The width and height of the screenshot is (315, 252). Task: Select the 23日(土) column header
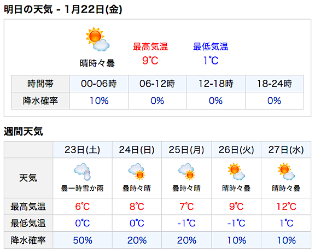tap(83, 150)
